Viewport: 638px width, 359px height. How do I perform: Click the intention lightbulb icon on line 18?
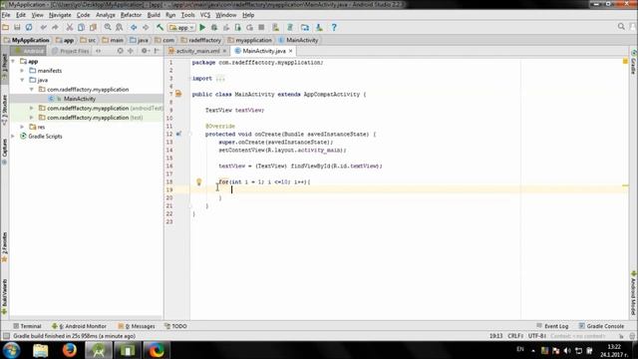click(x=199, y=181)
